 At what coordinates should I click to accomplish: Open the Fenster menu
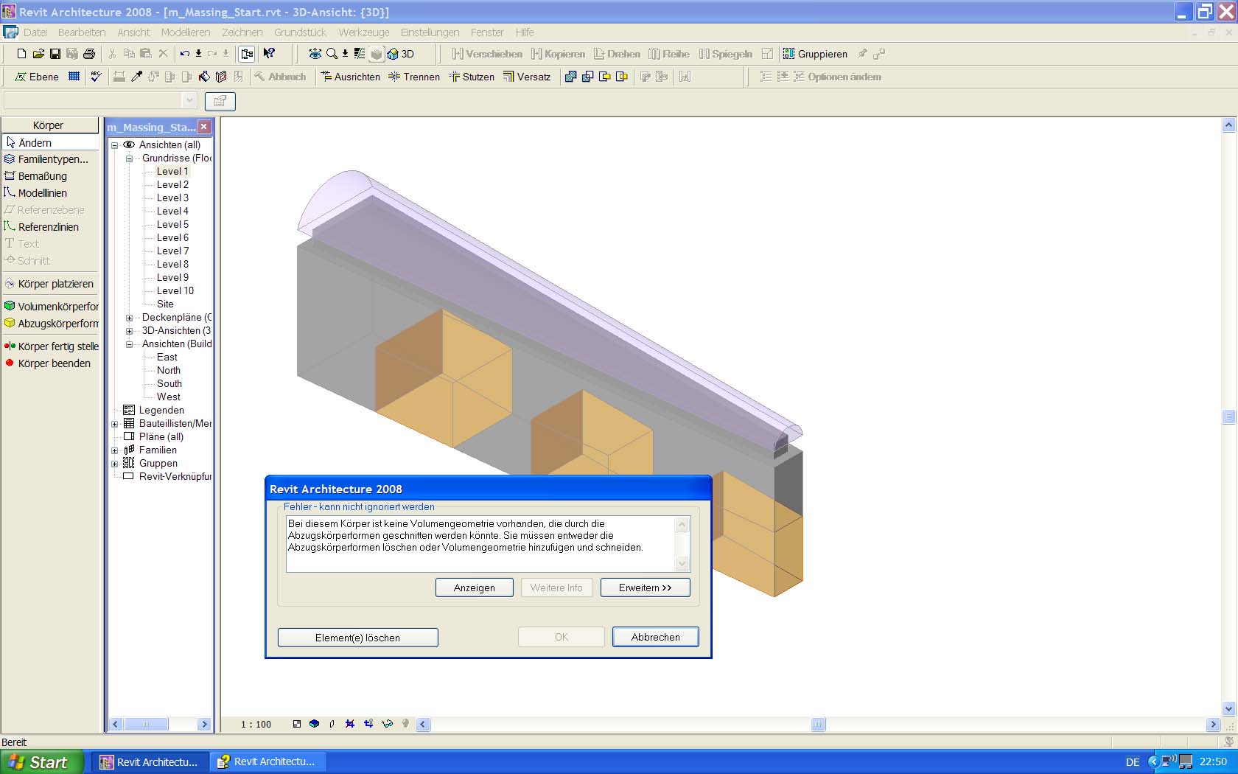(487, 32)
